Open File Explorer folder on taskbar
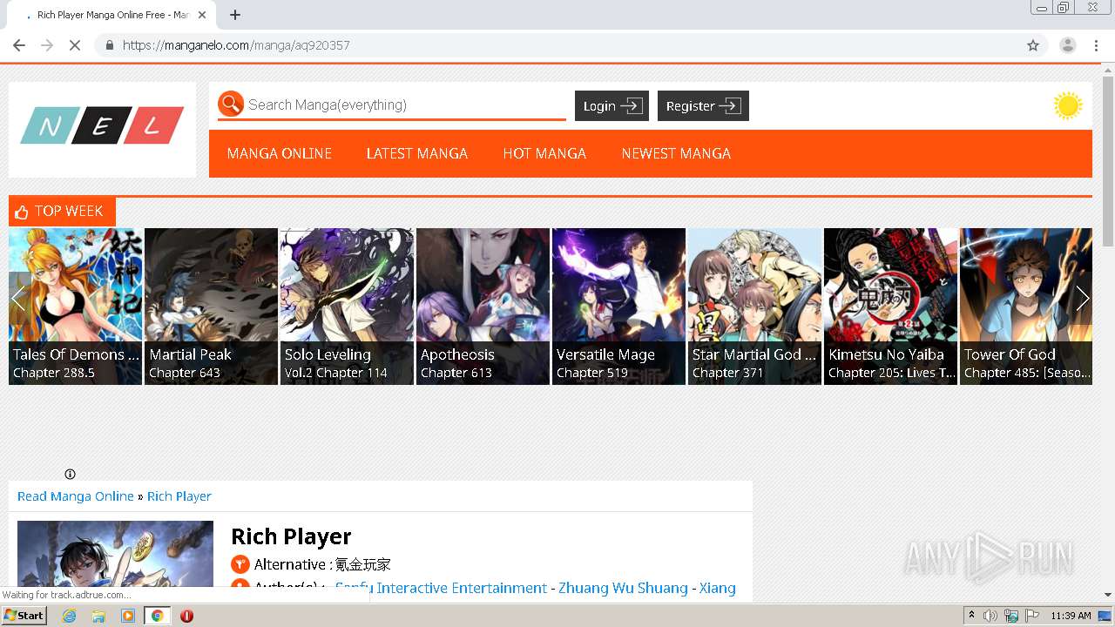Screen dimensions: 1115x627 (98, 616)
